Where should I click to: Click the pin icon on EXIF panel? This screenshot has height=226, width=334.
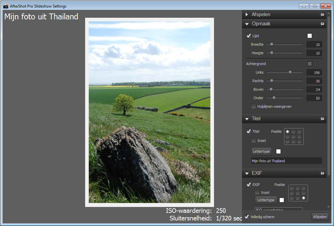pos(322,173)
